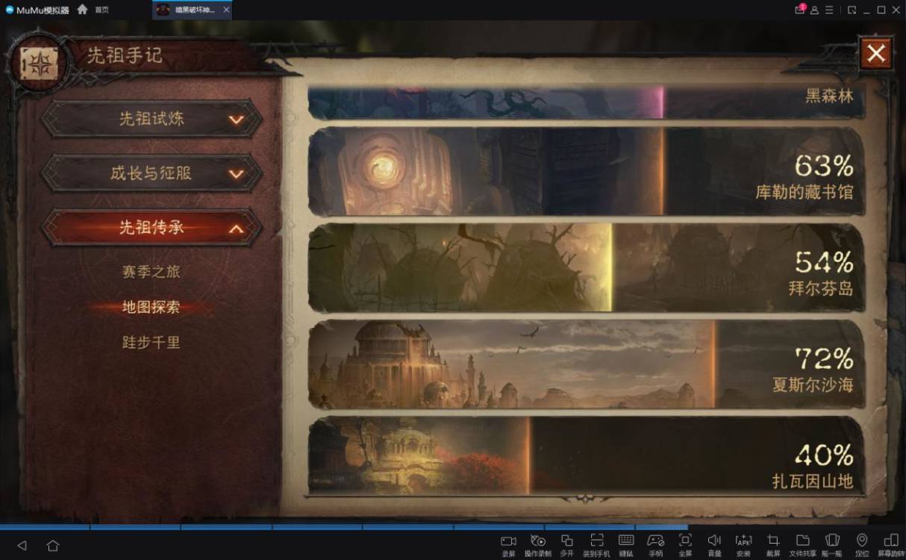
Task: Open the MuMu user account icon
Action: tap(815, 10)
